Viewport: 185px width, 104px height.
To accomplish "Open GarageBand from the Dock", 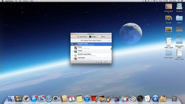I will [110, 99].
